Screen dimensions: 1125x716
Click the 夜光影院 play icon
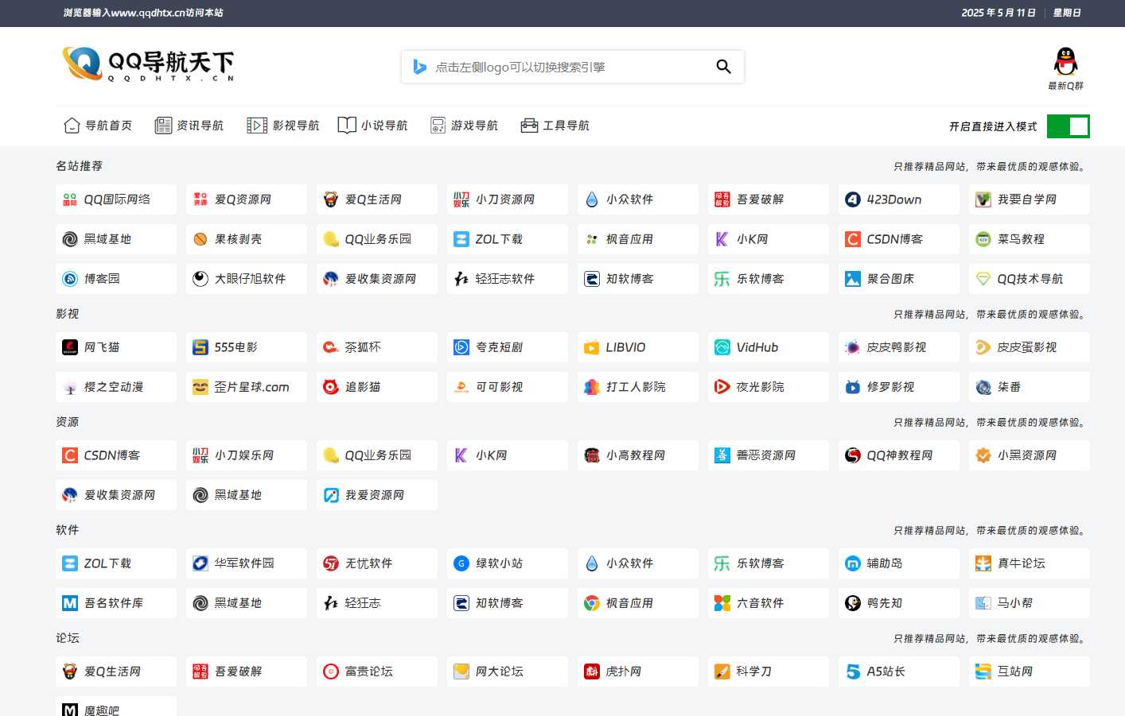pyautogui.click(x=722, y=387)
